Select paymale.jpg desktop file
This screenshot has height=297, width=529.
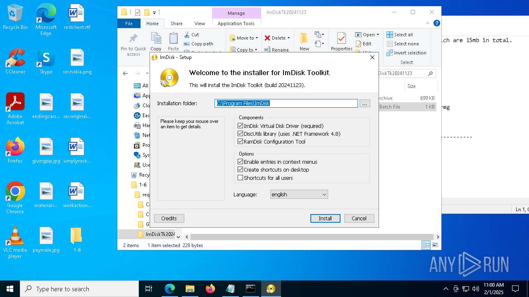(46, 240)
